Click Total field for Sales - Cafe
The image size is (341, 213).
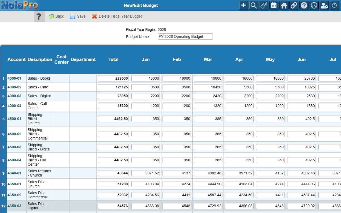coord(113,87)
